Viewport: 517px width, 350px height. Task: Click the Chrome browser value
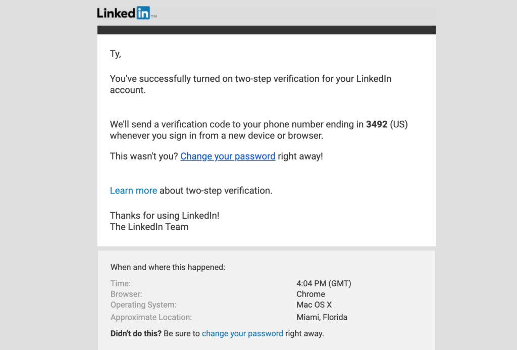(x=311, y=294)
